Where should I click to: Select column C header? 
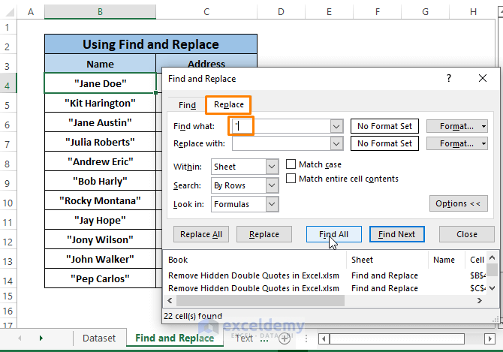(206, 12)
